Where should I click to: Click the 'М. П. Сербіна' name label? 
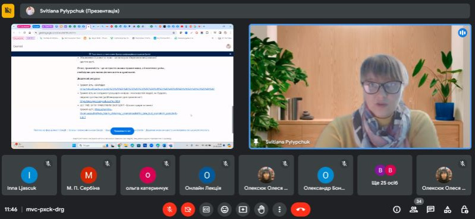pyautogui.click(x=83, y=188)
